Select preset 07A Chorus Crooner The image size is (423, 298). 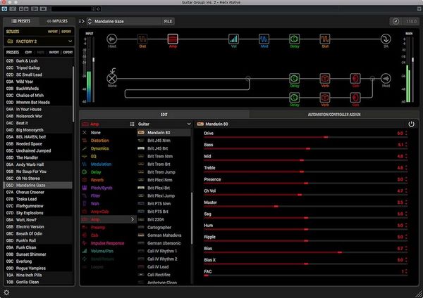click(x=38, y=192)
